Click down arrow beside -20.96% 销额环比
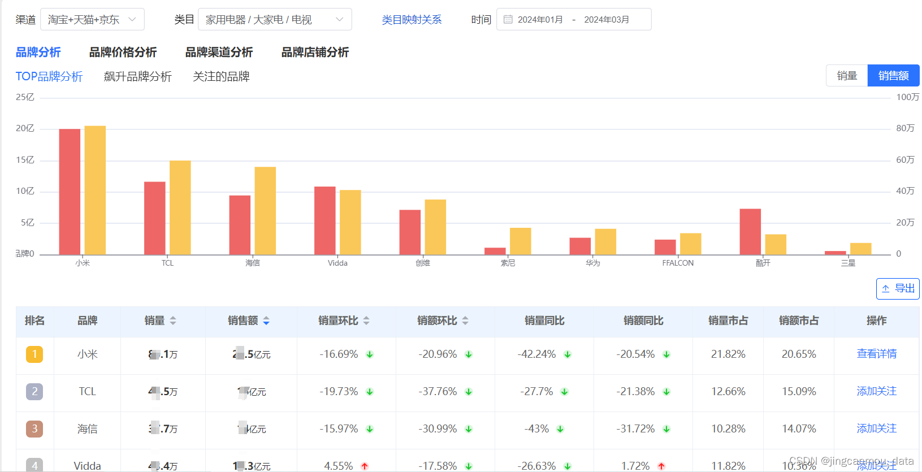The height and width of the screenshot is (472, 922). [x=469, y=354]
